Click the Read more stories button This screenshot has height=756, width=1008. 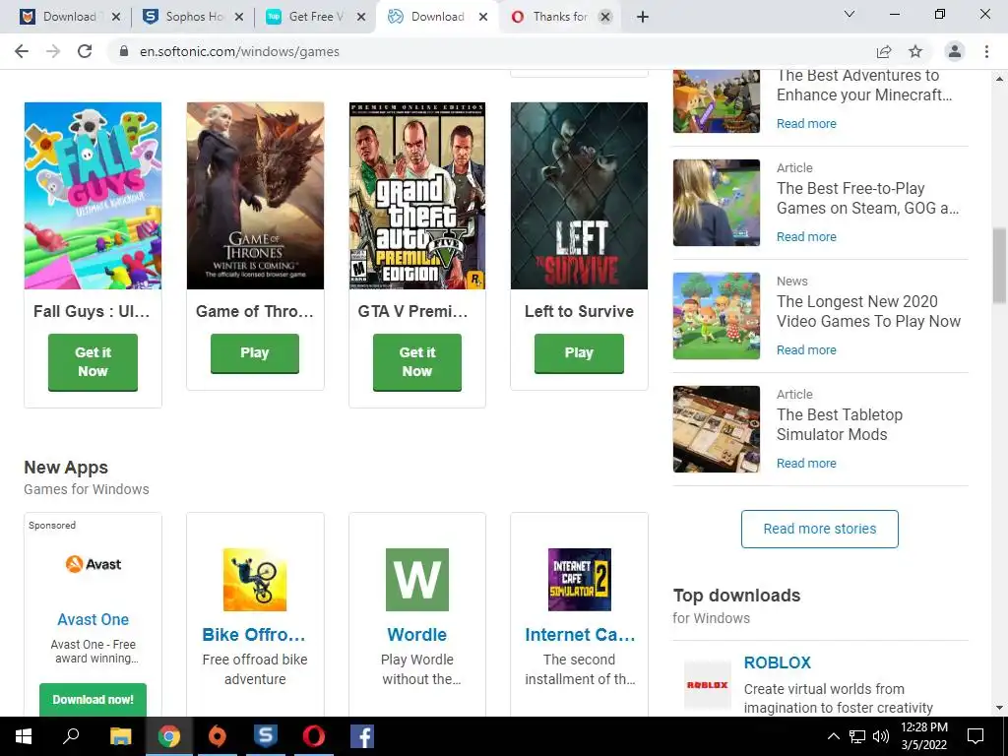pos(820,529)
